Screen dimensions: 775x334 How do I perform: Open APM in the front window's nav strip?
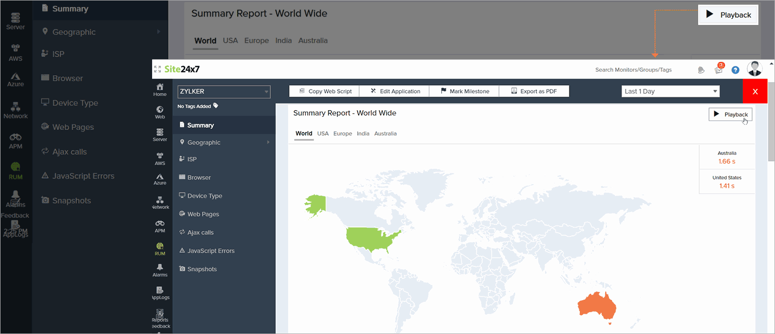(160, 226)
